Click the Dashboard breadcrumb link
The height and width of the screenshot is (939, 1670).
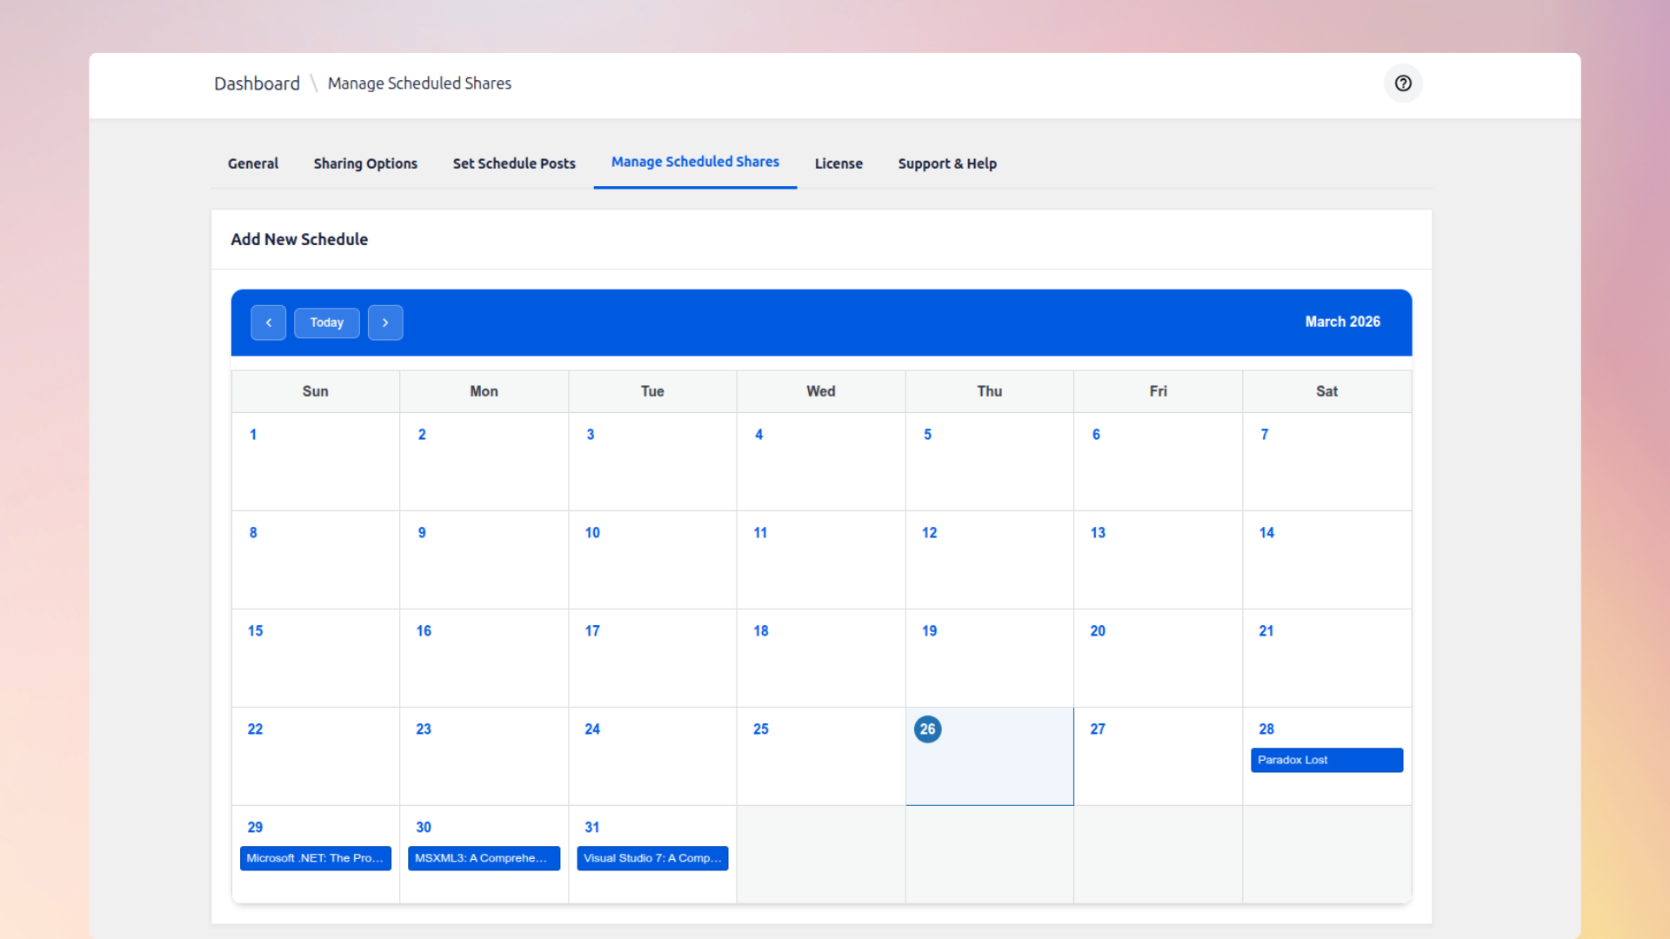[x=257, y=83]
